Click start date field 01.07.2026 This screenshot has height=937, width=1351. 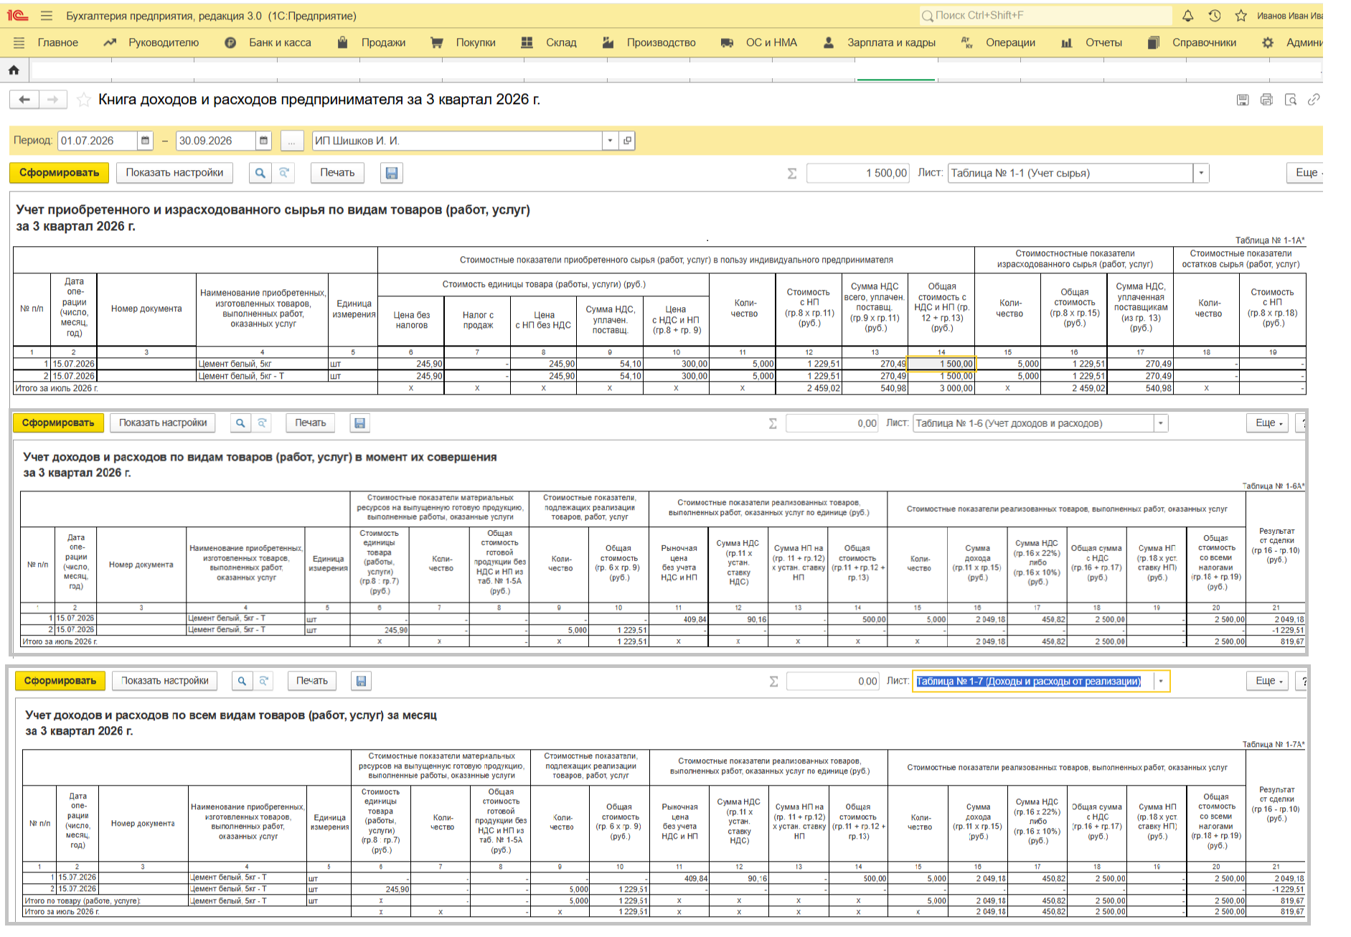pyautogui.click(x=97, y=141)
